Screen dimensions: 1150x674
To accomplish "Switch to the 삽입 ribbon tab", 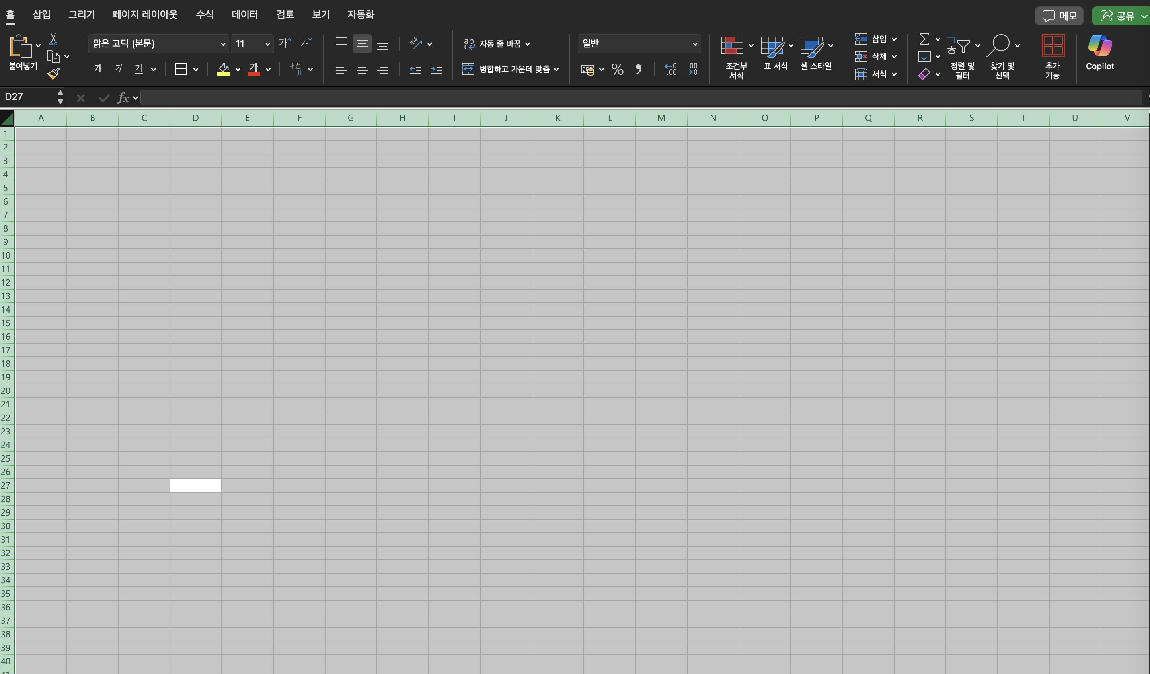I will point(41,15).
